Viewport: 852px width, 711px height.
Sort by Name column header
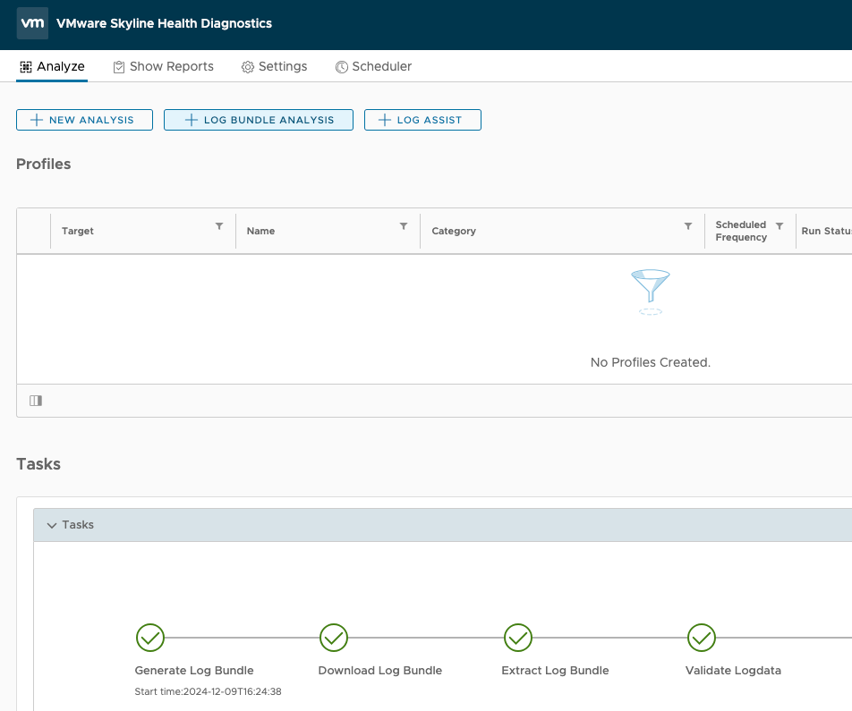pyautogui.click(x=260, y=231)
